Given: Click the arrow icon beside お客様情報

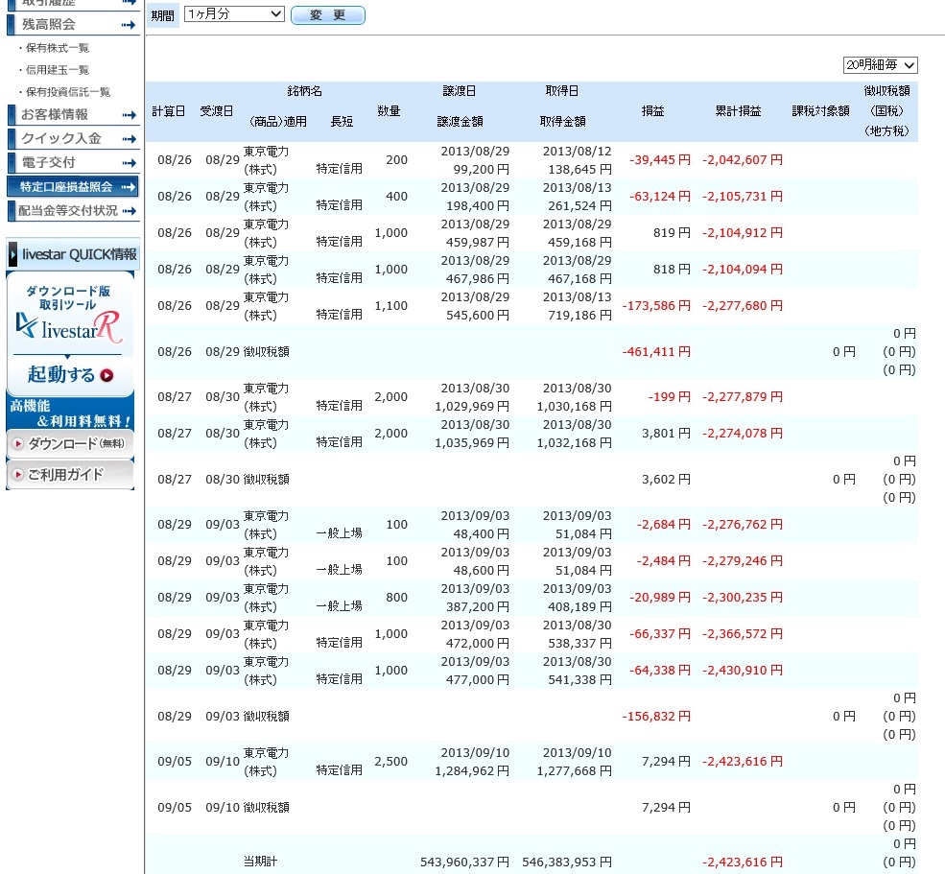Looking at the screenshot, I should tap(129, 115).
